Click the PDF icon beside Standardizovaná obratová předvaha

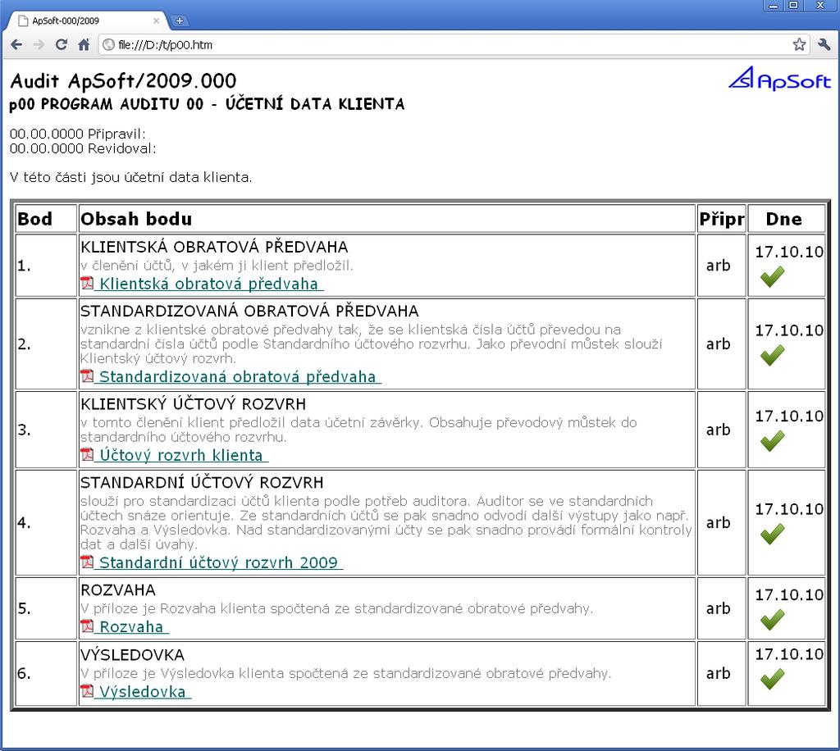click(87, 376)
